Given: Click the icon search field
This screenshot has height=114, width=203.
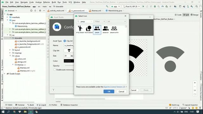Looking at the screenshot, I should pos(85,22).
